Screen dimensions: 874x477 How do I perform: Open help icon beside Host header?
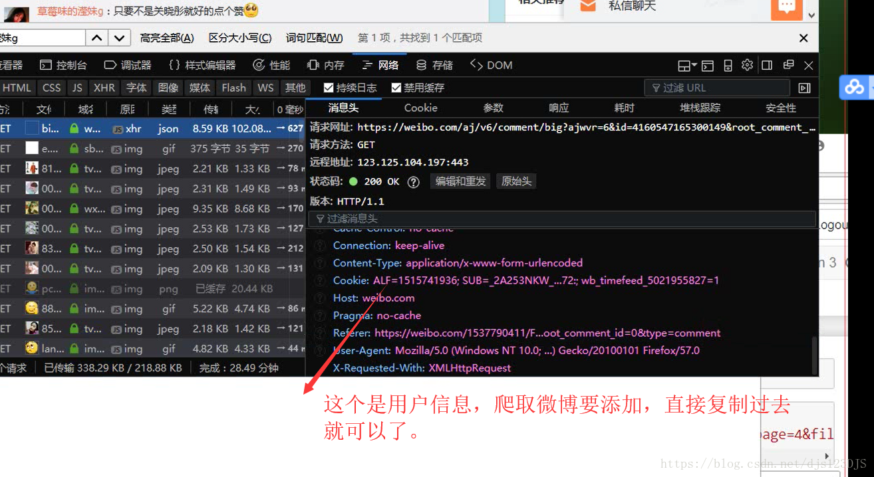click(319, 298)
